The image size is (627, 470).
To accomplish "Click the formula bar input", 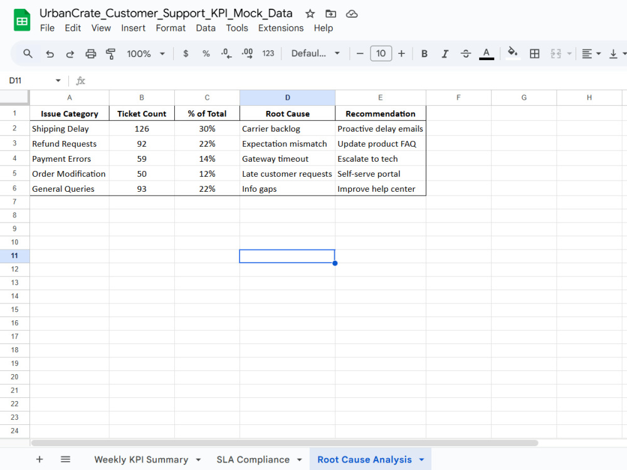I will click(x=356, y=81).
